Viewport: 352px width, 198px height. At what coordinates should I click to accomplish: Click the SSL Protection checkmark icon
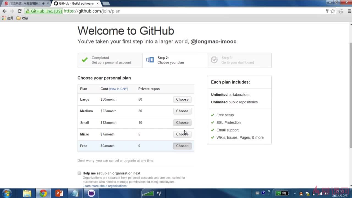tap(213, 122)
